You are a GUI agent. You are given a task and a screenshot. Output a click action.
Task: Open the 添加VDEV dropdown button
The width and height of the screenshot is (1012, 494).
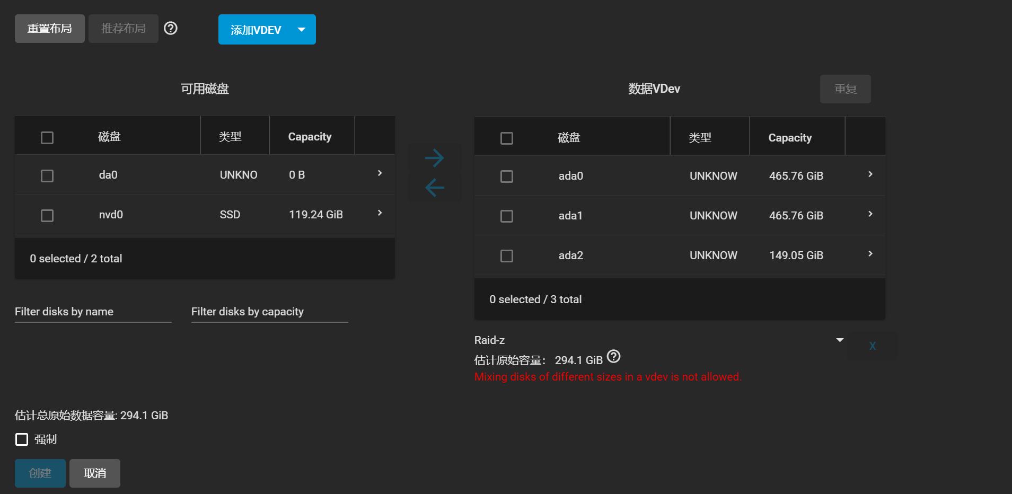[x=267, y=30]
